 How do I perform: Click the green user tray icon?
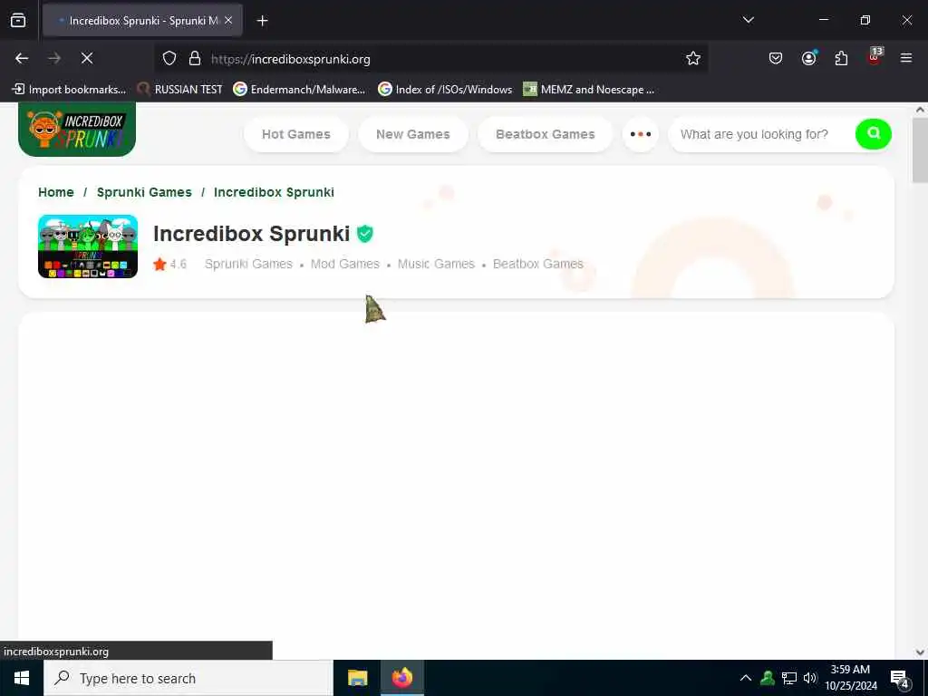click(x=768, y=678)
